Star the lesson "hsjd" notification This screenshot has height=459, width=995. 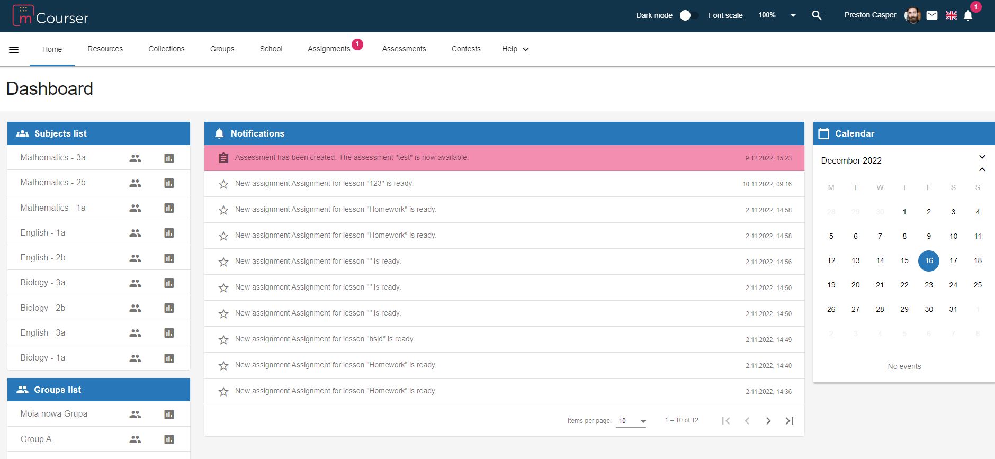pyautogui.click(x=223, y=340)
